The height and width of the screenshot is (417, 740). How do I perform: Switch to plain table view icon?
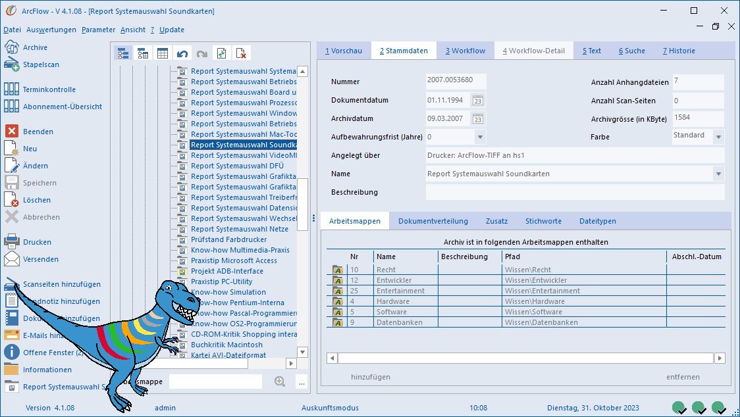tap(163, 53)
